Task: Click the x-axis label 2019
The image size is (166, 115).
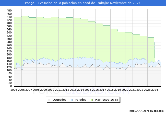Action: click(x=118, y=90)
